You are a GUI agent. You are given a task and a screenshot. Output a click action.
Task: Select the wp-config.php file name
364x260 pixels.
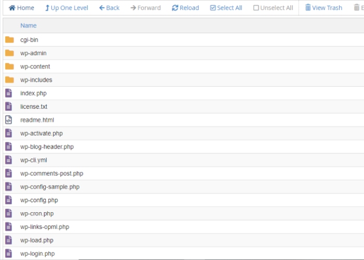pos(39,200)
